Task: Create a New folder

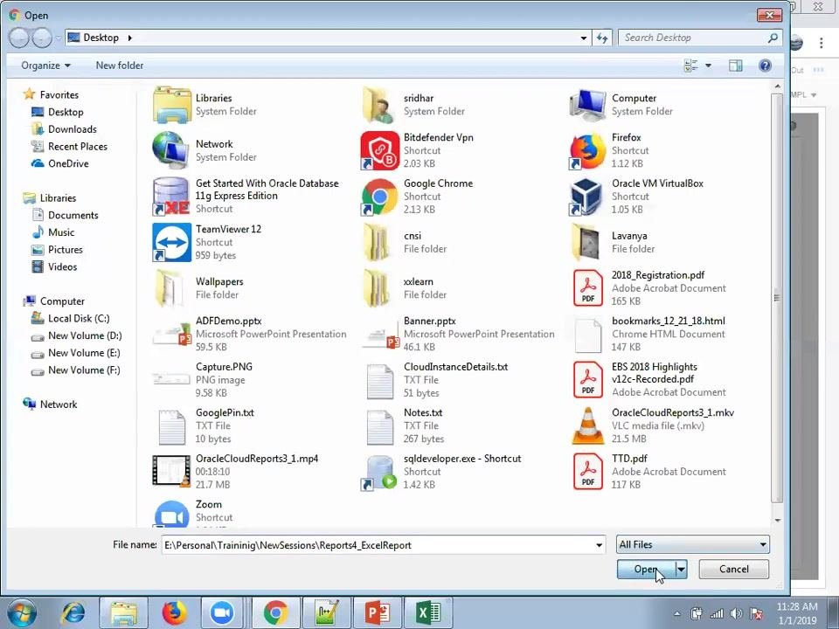Action: click(x=120, y=66)
